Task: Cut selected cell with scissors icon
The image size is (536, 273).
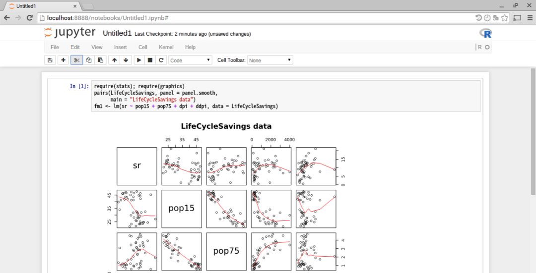Action: [76, 60]
